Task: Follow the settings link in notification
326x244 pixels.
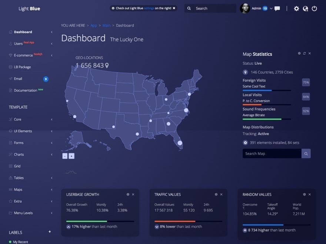Action: pos(149,8)
